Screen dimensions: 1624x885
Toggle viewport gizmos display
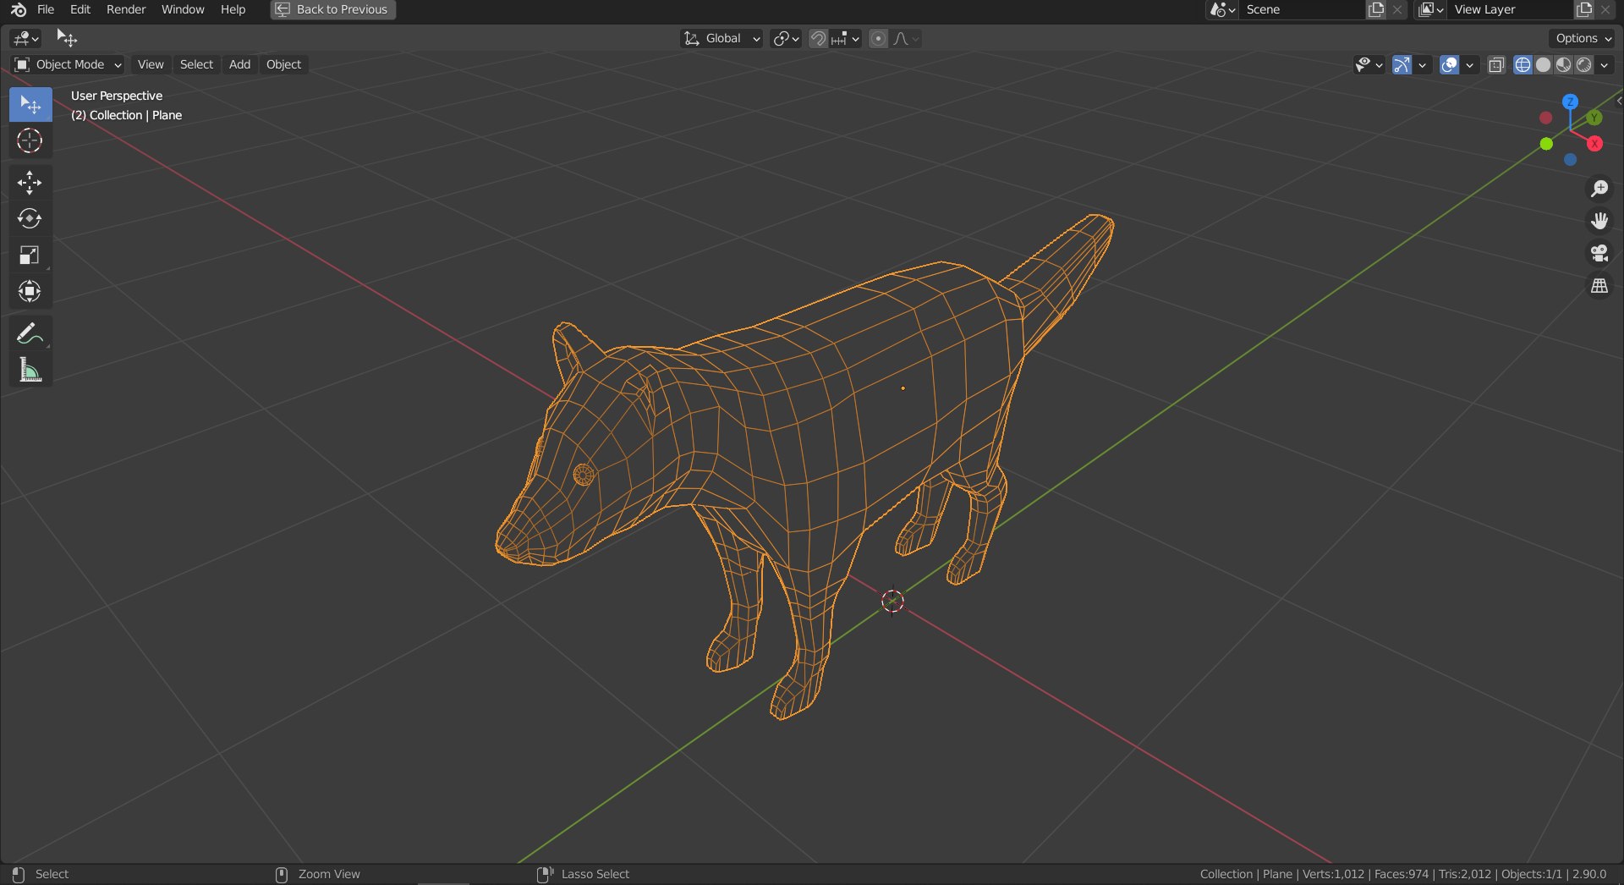click(1402, 64)
